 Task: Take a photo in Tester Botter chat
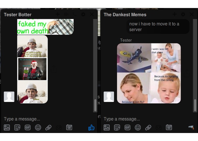point(69,127)
